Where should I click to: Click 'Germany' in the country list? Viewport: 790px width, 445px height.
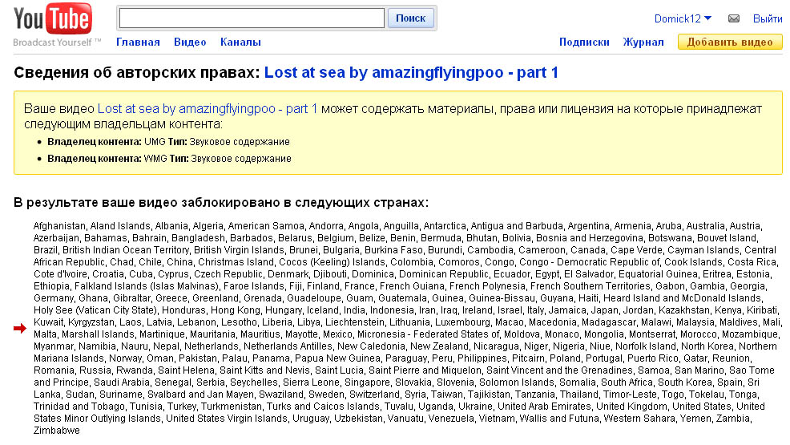tap(54, 298)
